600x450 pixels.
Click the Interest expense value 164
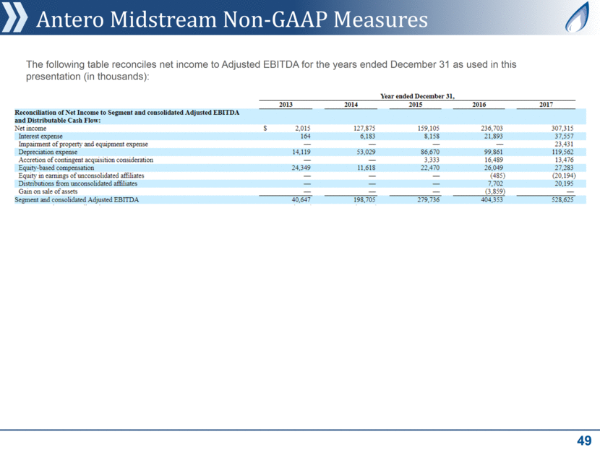coord(305,136)
